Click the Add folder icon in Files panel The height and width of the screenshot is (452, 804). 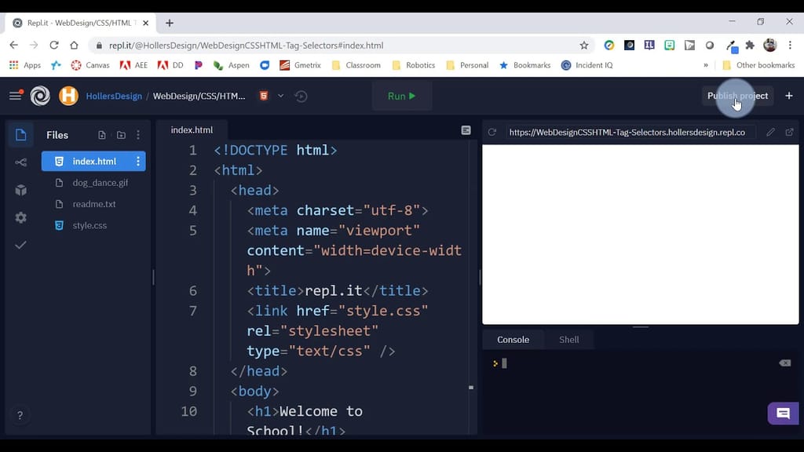pyautogui.click(x=121, y=135)
